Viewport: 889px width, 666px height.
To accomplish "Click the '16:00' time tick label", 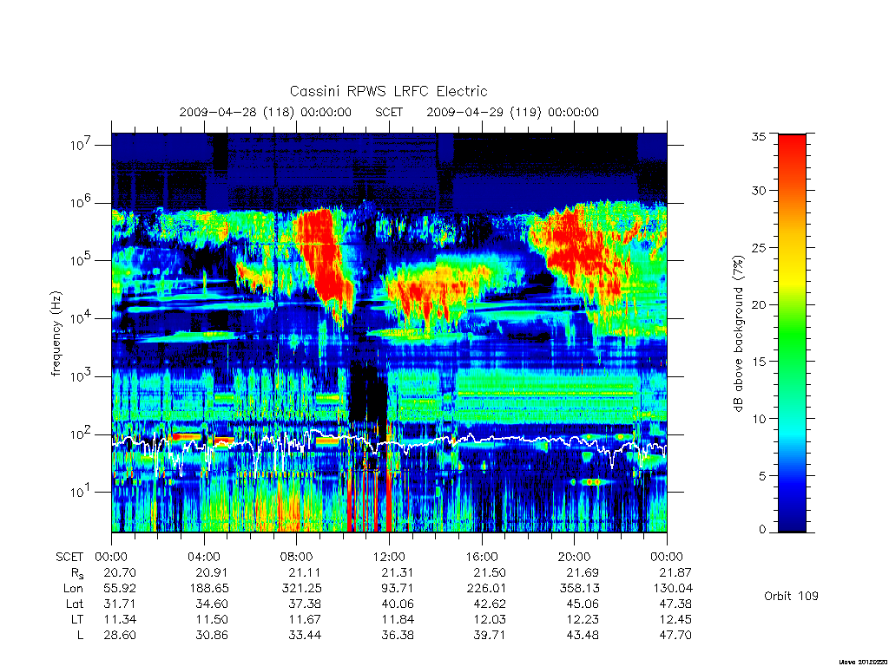I will 482,557.
